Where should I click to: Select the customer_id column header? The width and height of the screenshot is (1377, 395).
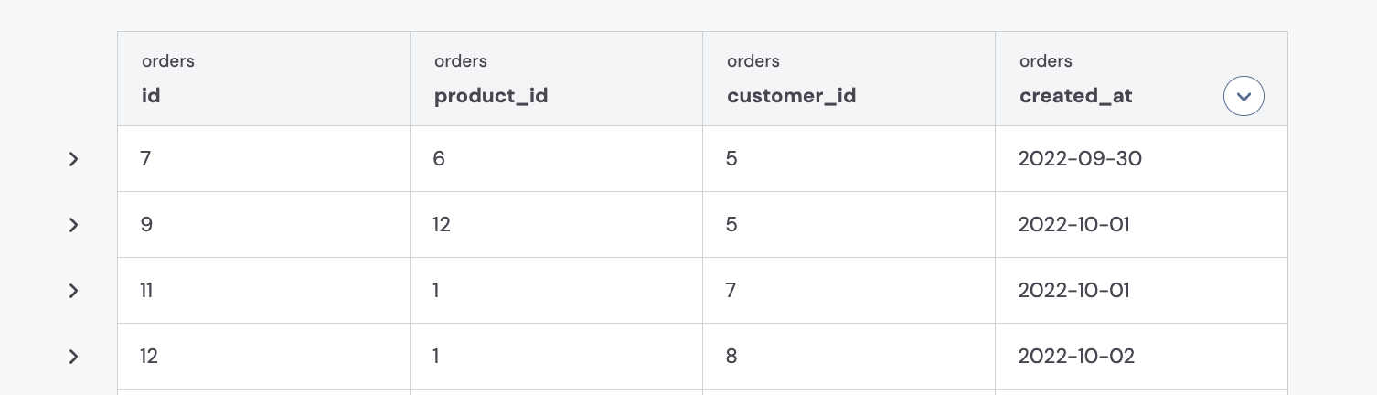click(x=849, y=79)
